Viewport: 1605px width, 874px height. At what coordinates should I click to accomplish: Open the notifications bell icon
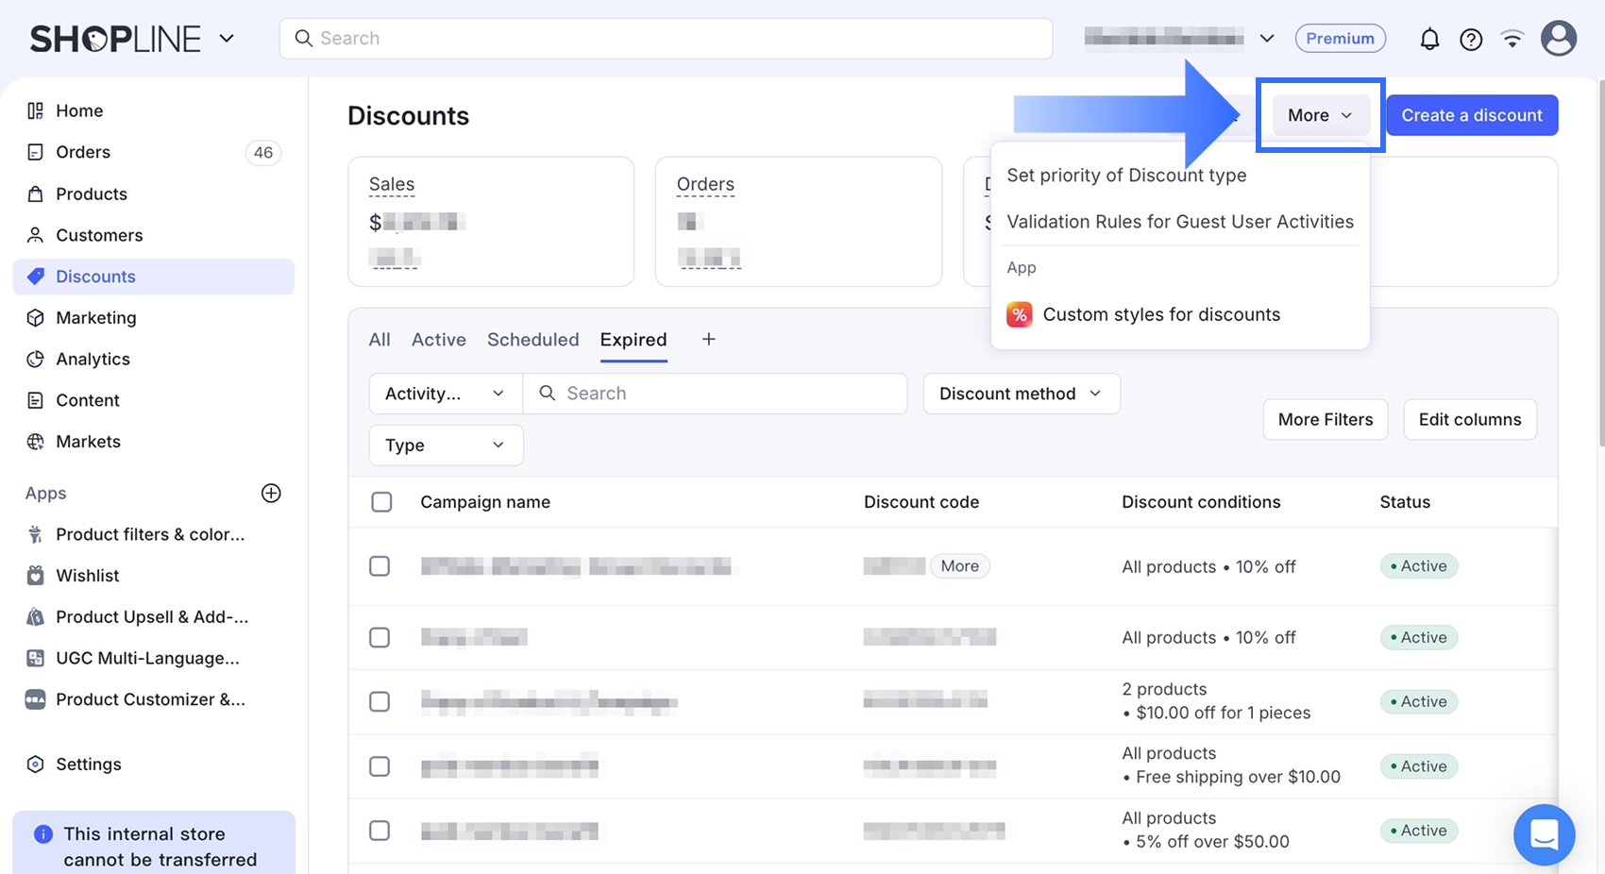(1429, 39)
